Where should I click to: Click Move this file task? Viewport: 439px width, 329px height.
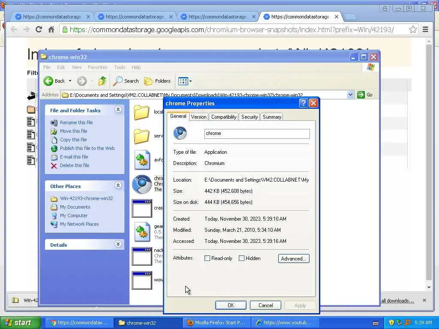click(73, 131)
